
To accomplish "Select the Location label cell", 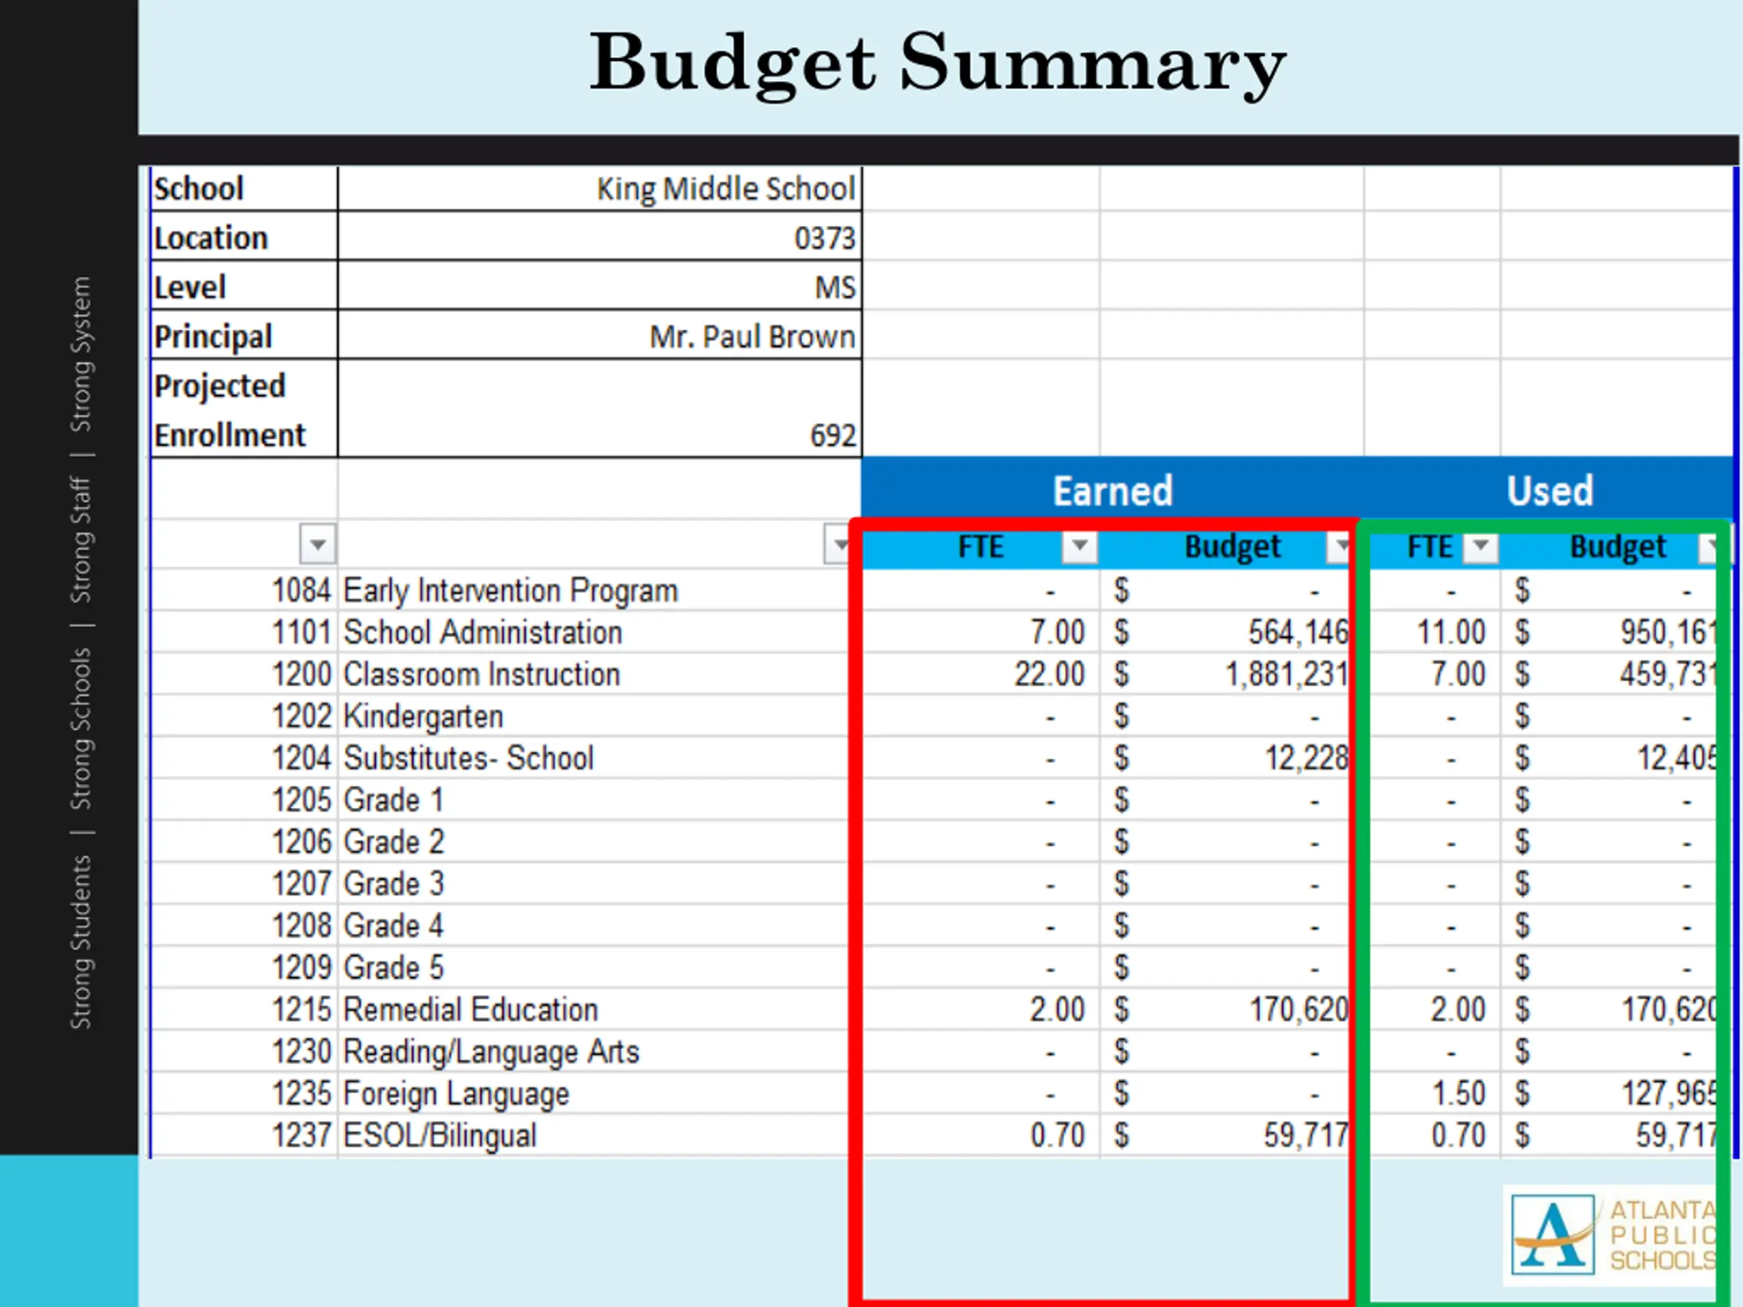I will [x=244, y=237].
